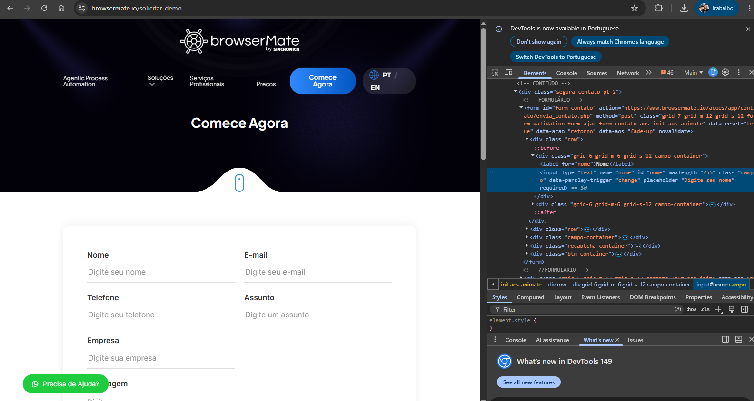Click Always match Chrome's language
754x401 pixels.
click(620, 42)
